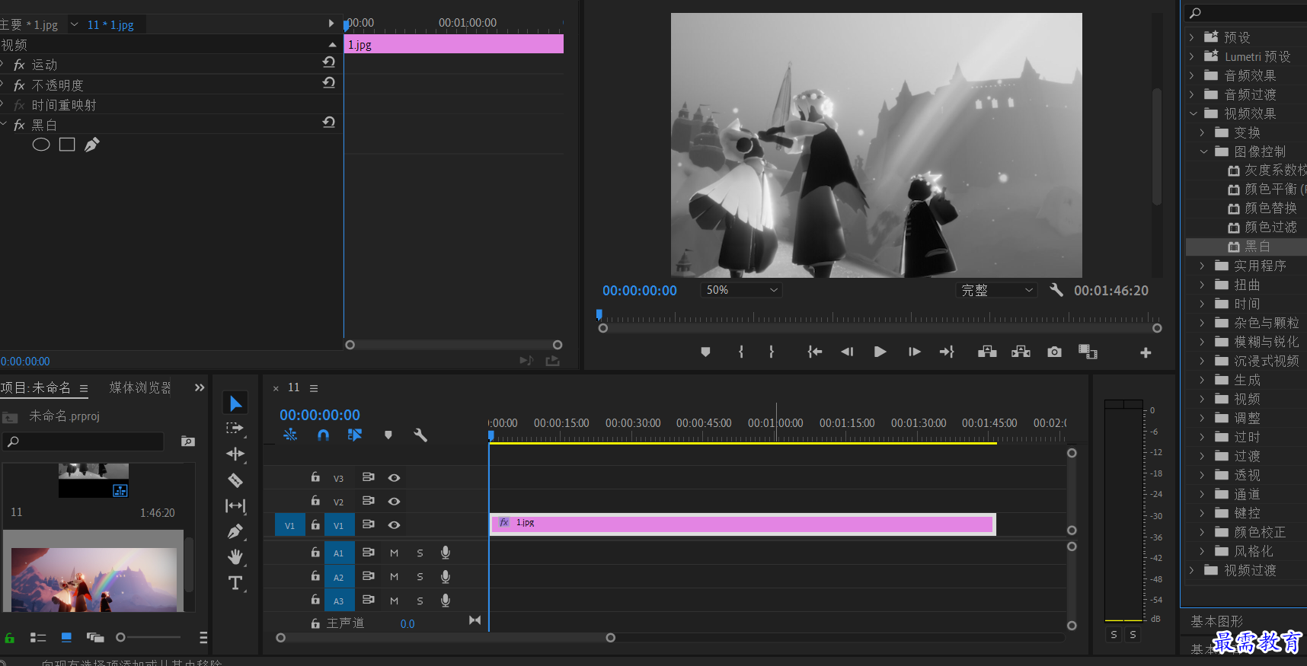Toggle Snap magnet in timeline
The height and width of the screenshot is (666, 1307).
tap(323, 435)
